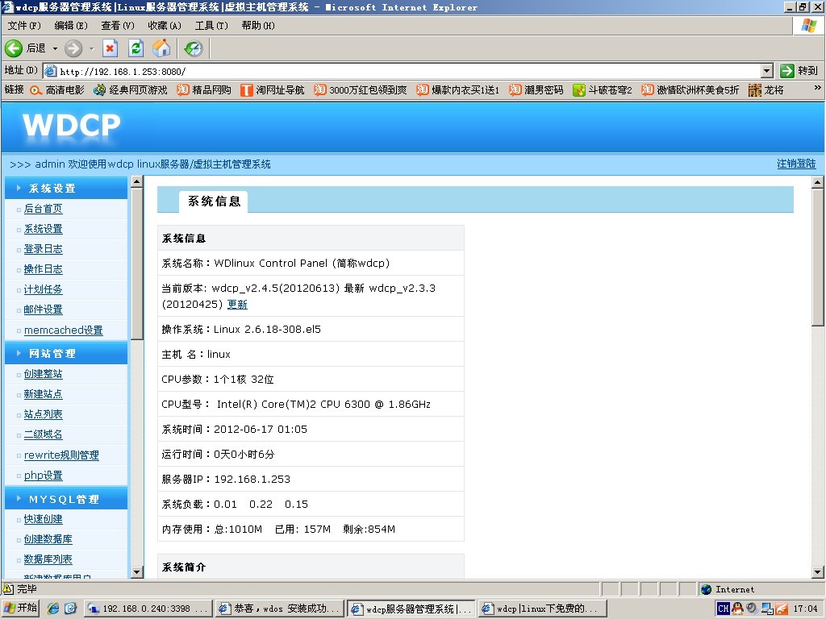The height and width of the screenshot is (619, 826).
Task: Open the address bar dropdown arrow
Action: [767, 71]
